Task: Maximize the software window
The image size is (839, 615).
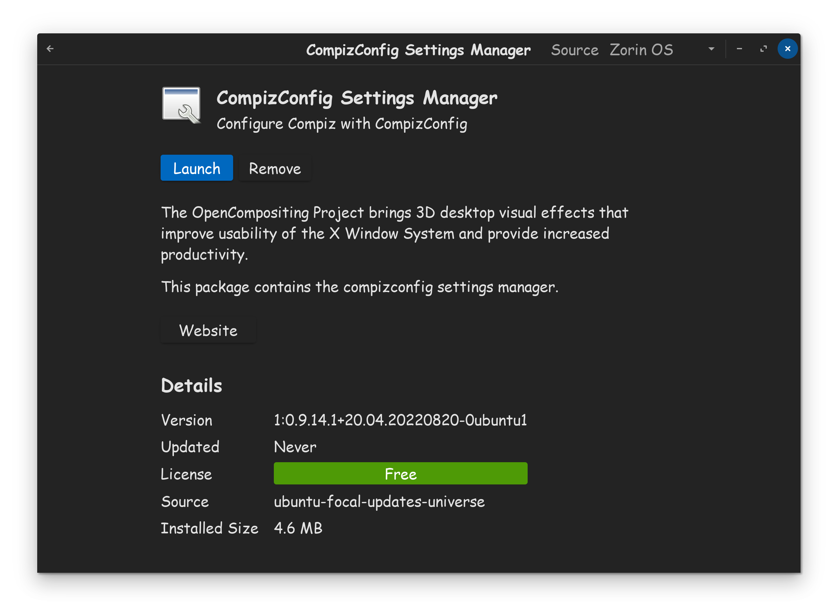Action: (764, 49)
